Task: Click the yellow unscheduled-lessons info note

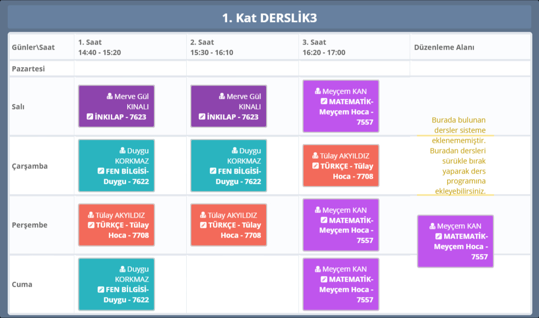Action: click(x=458, y=156)
